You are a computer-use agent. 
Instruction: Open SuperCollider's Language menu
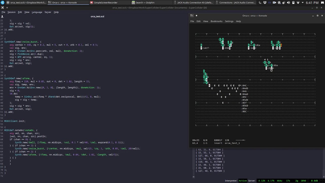37,12
